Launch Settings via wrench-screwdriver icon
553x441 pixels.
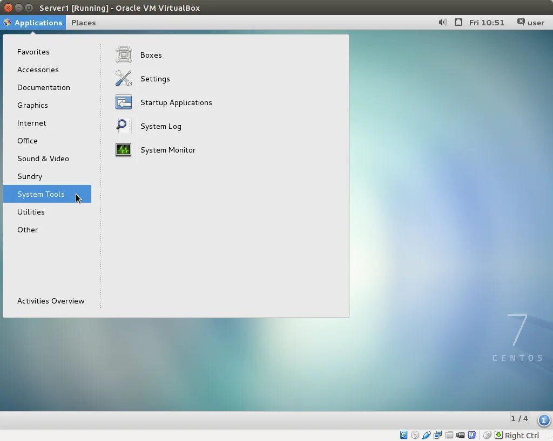pyautogui.click(x=124, y=79)
